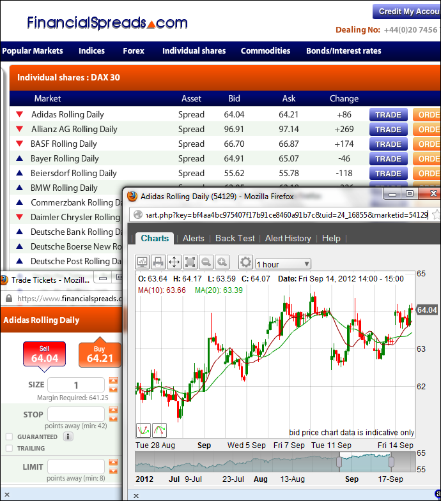
Task: Open the chart display monitor tool
Action: [142, 262]
